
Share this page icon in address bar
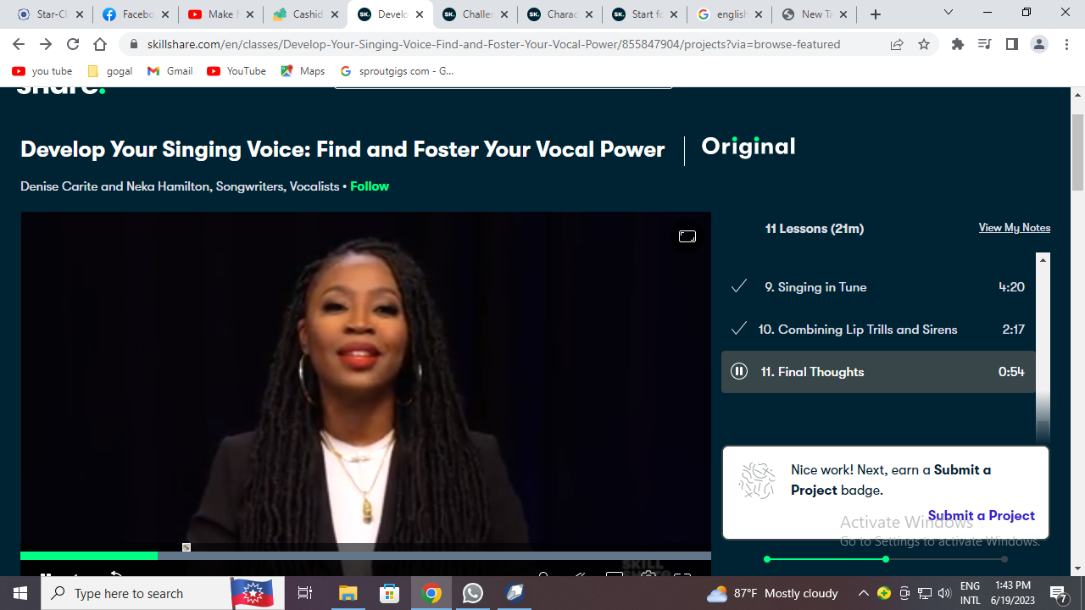tap(897, 44)
